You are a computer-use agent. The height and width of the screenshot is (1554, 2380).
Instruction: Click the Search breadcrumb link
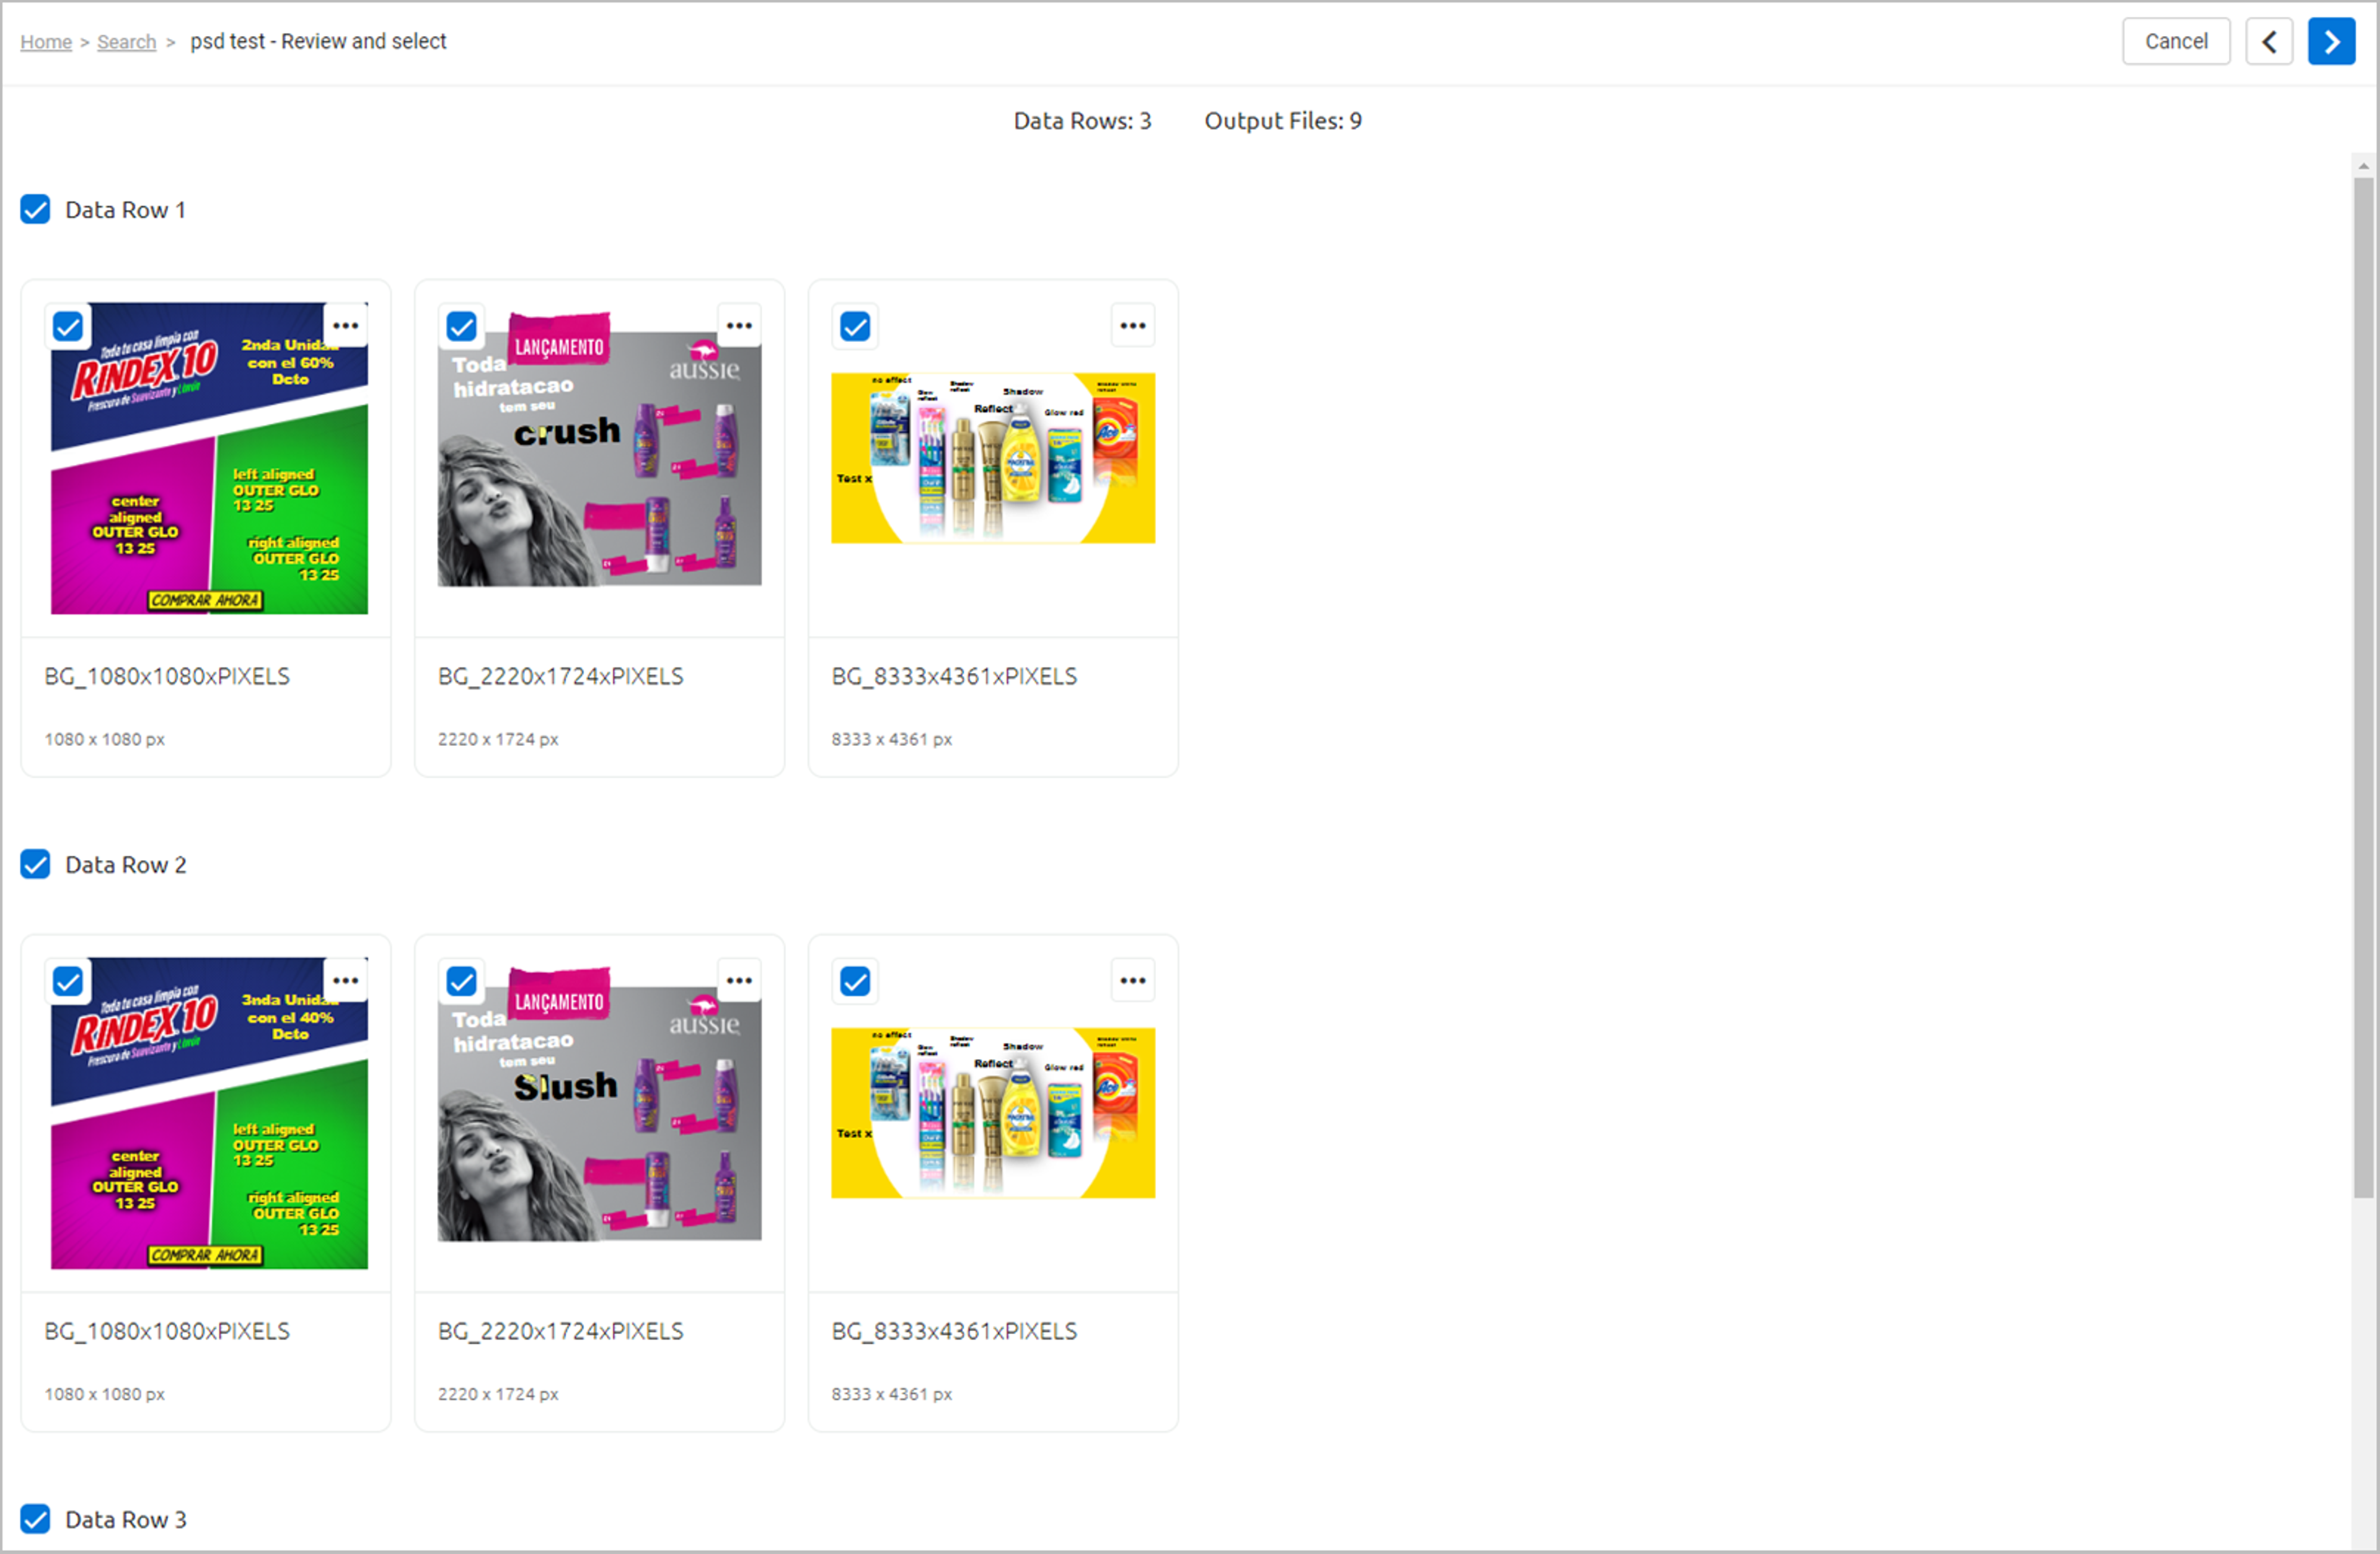125,40
